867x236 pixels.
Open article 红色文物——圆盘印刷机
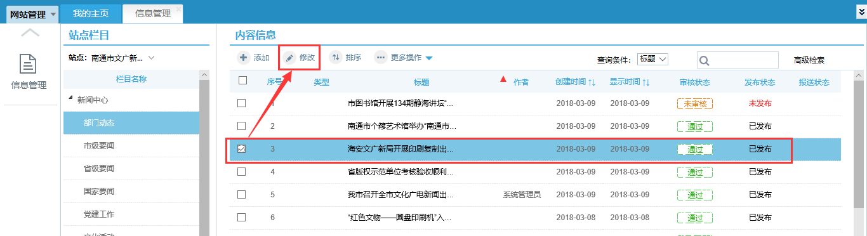pos(399,218)
